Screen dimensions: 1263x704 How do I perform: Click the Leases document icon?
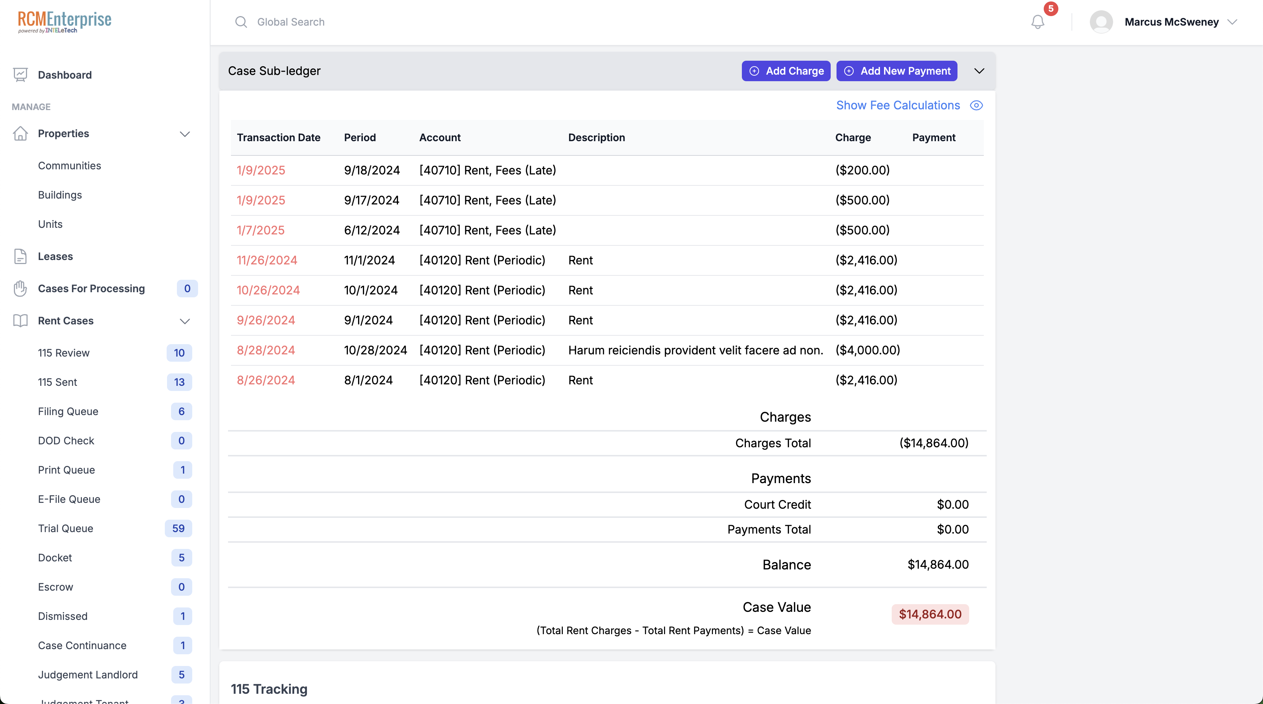20,256
